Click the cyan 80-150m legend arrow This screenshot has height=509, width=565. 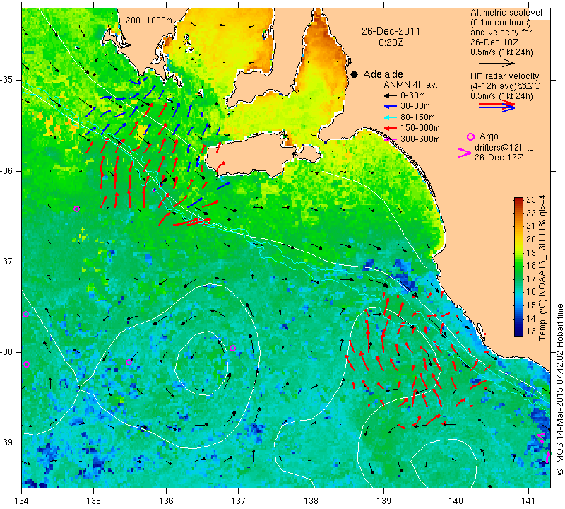point(390,117)
